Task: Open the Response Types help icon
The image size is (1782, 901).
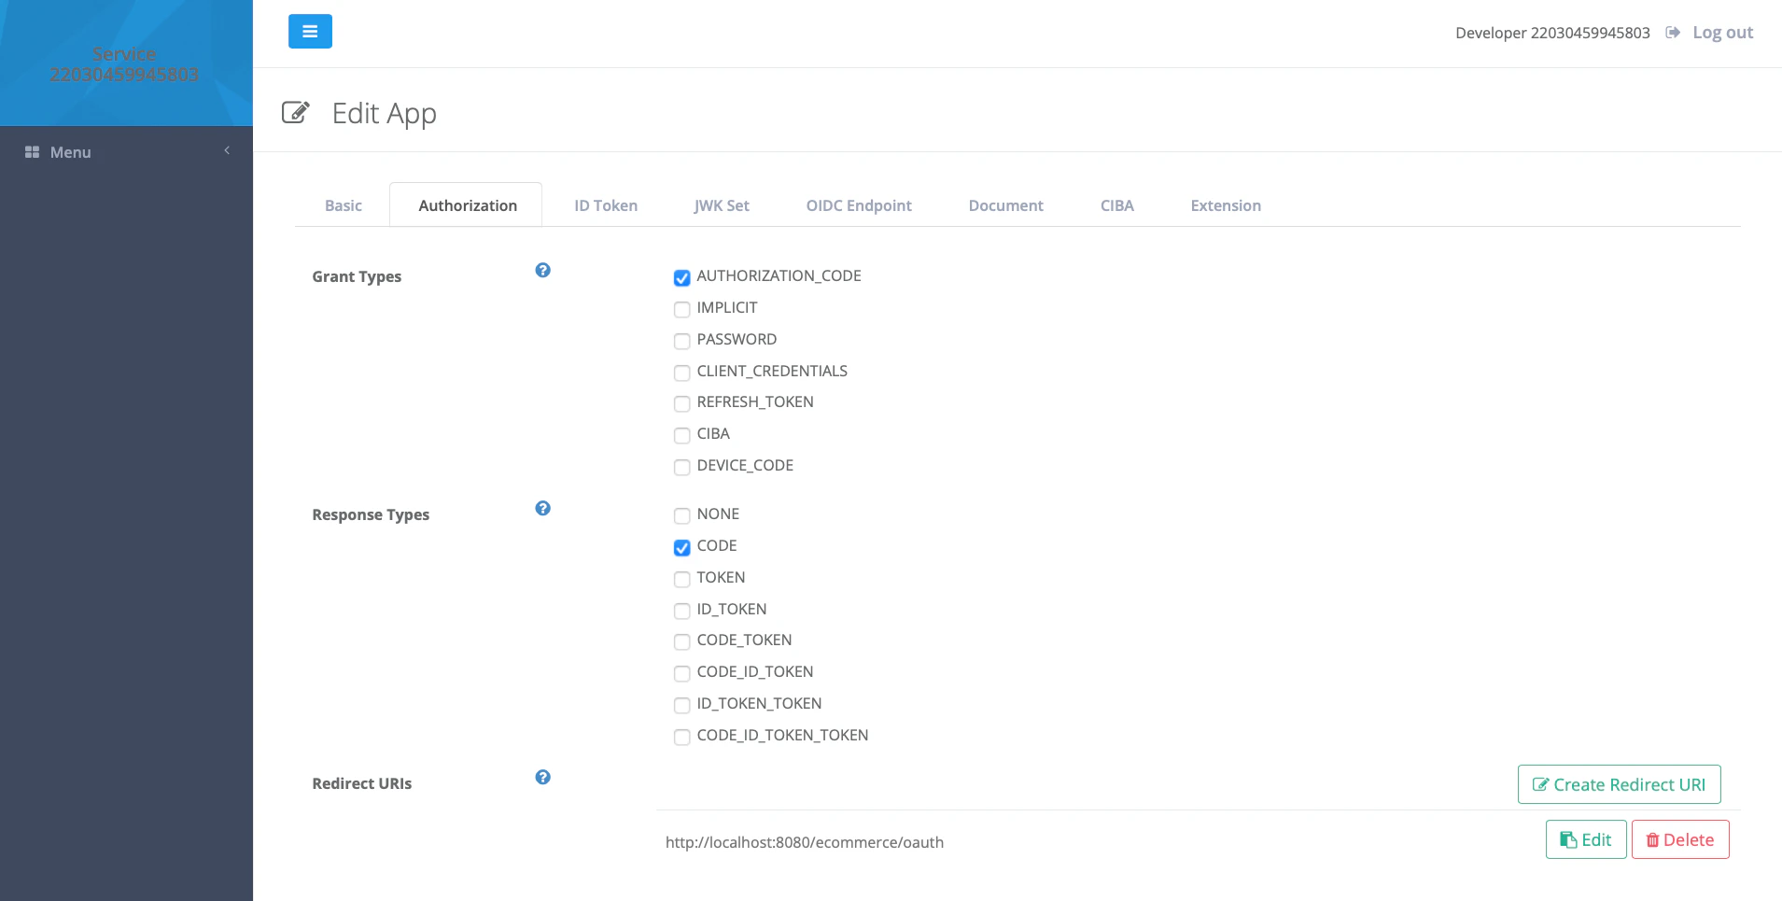Action: coord(542,508)
